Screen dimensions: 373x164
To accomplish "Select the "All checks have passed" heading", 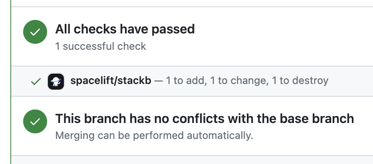I will (x=125, y=29).
